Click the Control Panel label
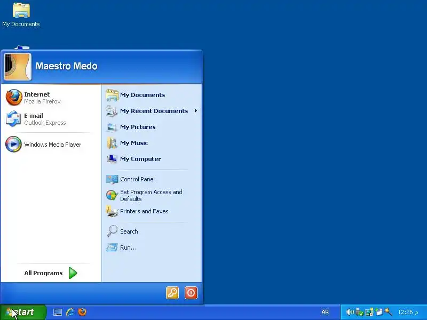Screen dimensions: 427x320 coord(137,179)
